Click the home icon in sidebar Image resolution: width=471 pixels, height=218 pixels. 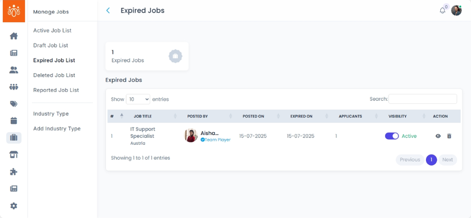(x=14, y=36)
